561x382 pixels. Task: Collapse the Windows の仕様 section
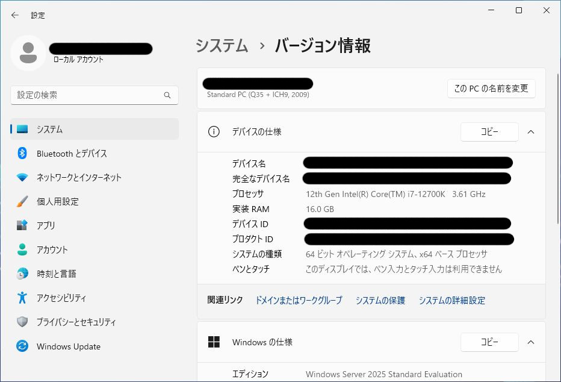tap(531, 342)
